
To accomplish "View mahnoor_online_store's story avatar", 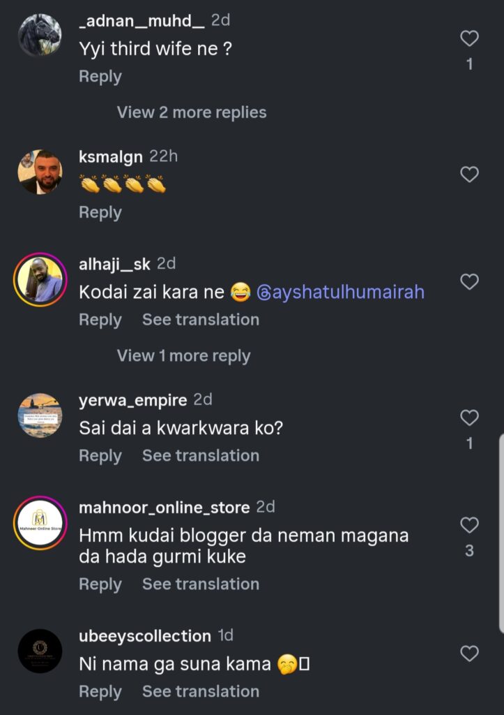I will (40, 523).
